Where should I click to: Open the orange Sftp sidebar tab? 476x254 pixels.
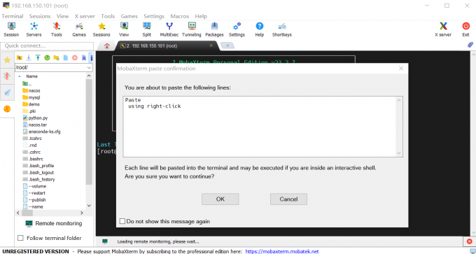pos(7,108)
